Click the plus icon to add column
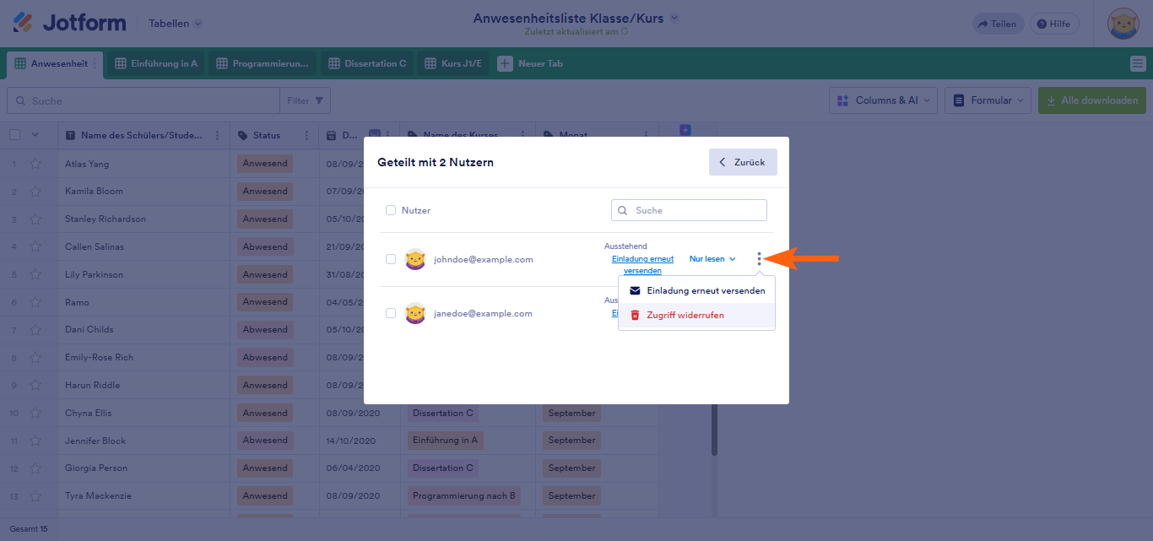The width and height of the screenshot is (1153, 541). 685,130
